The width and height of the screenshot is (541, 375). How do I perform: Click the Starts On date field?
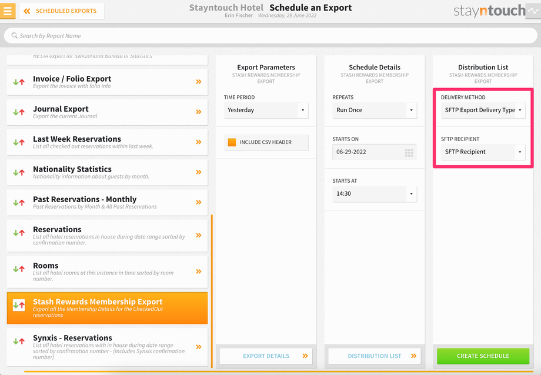click(375, 152)
